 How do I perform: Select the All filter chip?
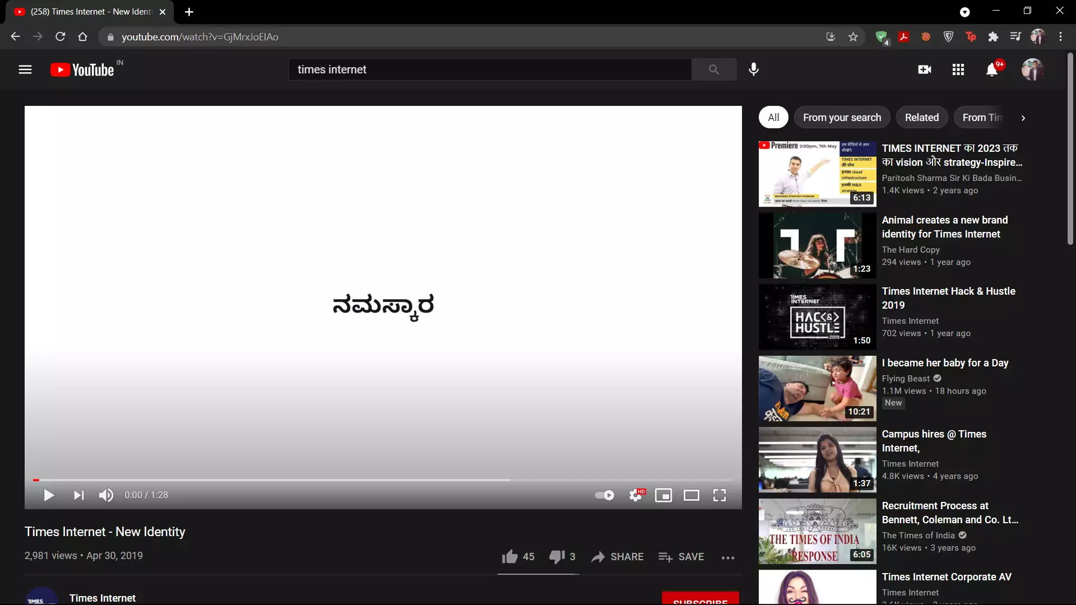point(773,118)
